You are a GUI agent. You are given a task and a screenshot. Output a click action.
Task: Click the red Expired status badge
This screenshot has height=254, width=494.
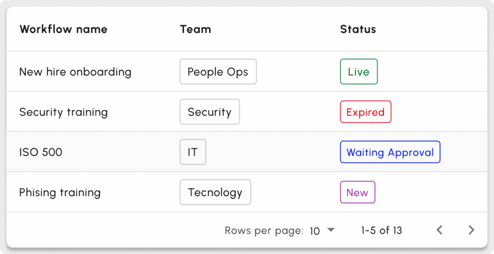point(365,112)
